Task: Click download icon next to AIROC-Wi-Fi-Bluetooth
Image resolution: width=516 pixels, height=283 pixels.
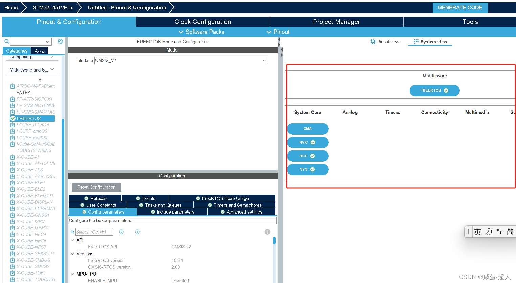Action: point(13,86)
